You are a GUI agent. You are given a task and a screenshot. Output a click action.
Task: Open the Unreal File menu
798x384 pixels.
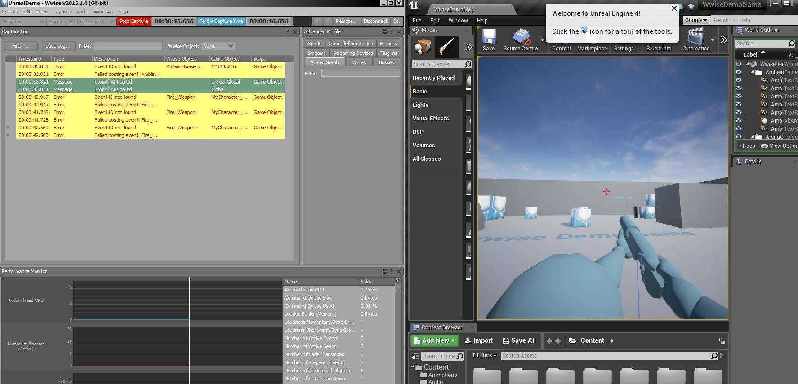coord(417,20)
